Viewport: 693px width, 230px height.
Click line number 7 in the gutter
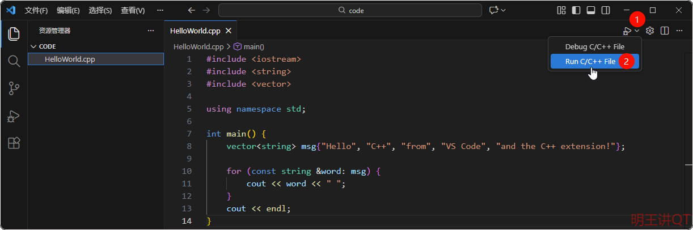189,134
